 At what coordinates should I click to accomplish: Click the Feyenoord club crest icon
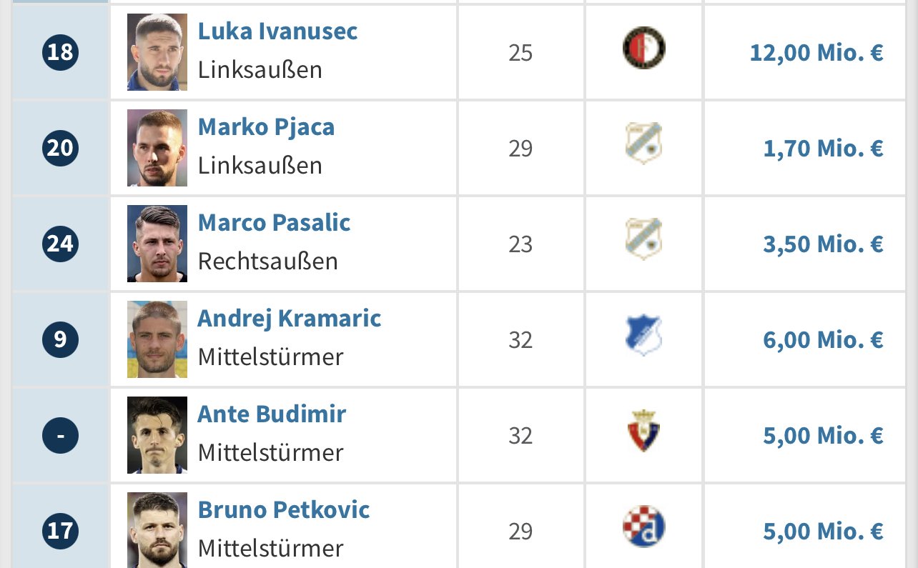643,48
